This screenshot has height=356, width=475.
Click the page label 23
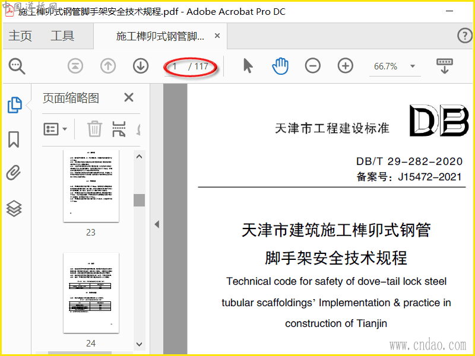(x=91, y=232)
